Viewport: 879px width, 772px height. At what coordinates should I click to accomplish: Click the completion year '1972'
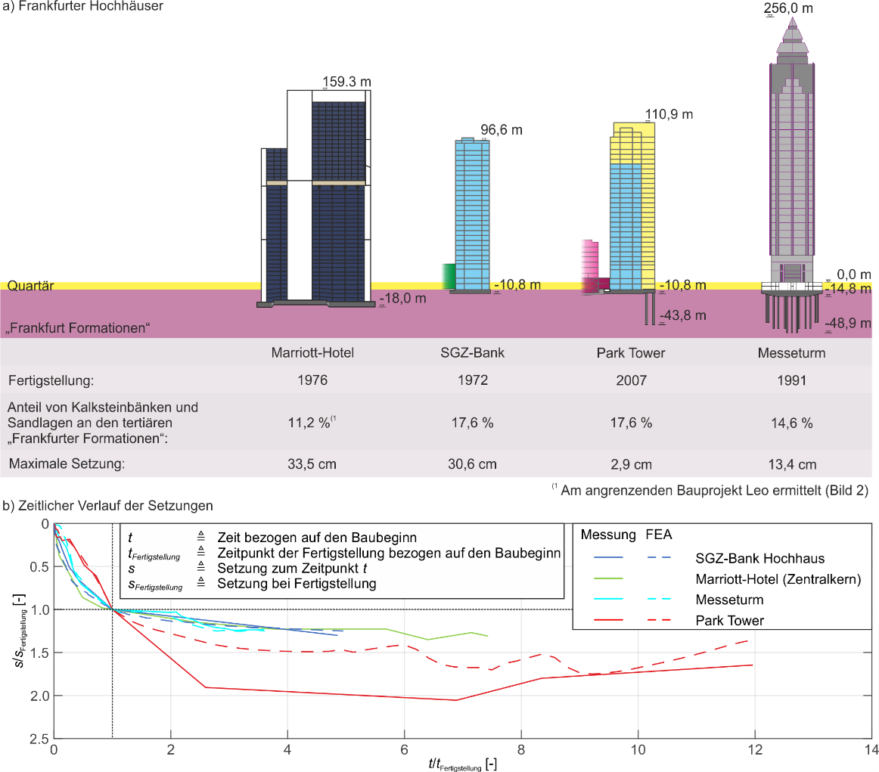473,380
